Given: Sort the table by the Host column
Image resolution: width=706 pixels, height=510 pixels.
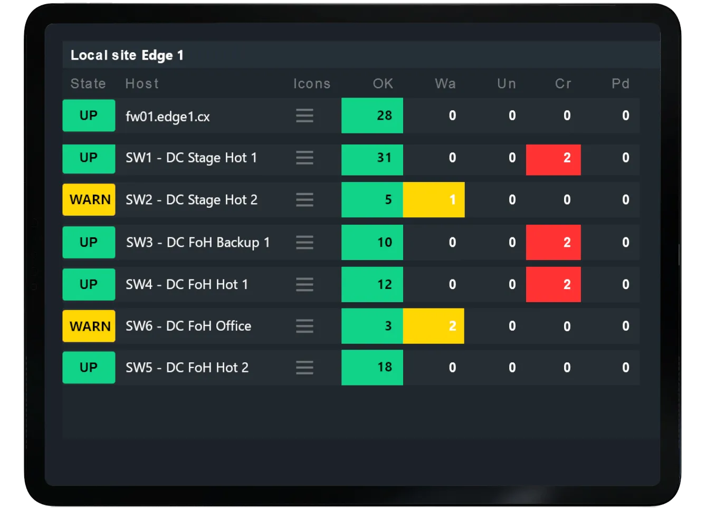Looking at the screenshot, I should click(141, 83).
